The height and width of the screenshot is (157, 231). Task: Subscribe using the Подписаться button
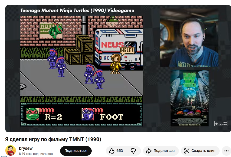pyautogui.click(x=76, y=151)
